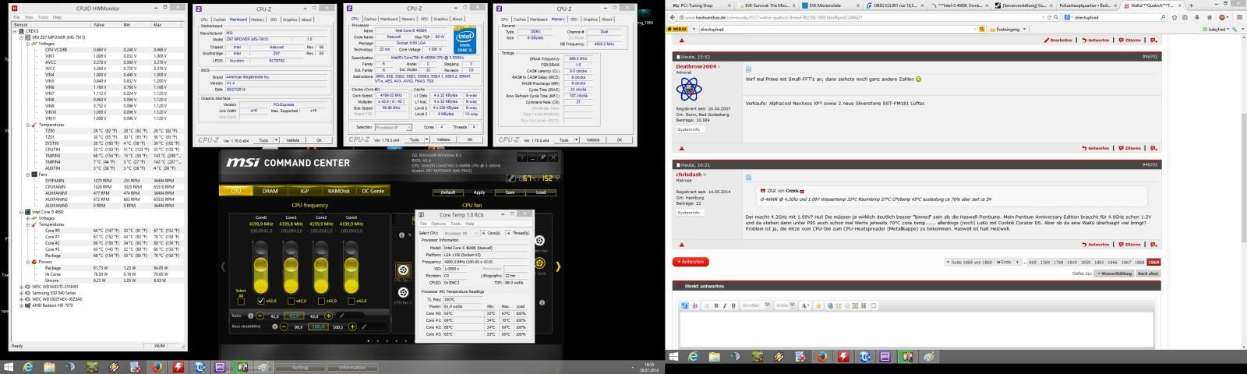Open Selection Processor #1 dropdown in CPU-Z
The image size is (1247, 374).
tap(393, 127)
